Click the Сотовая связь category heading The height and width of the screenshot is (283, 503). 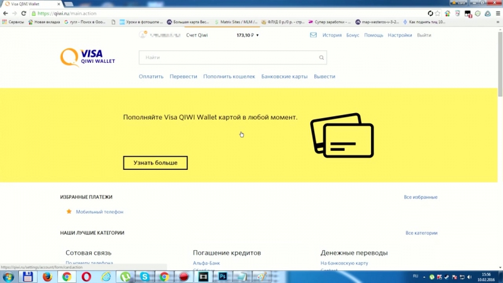click(x=88, y=253)
